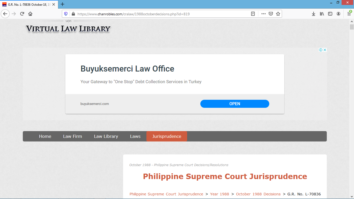This screenshot has width=354, height=199.
Task: Open the downloads panel
Action: [314, 14]
